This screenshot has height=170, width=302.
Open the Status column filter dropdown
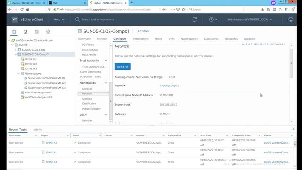tap(100, 136)
